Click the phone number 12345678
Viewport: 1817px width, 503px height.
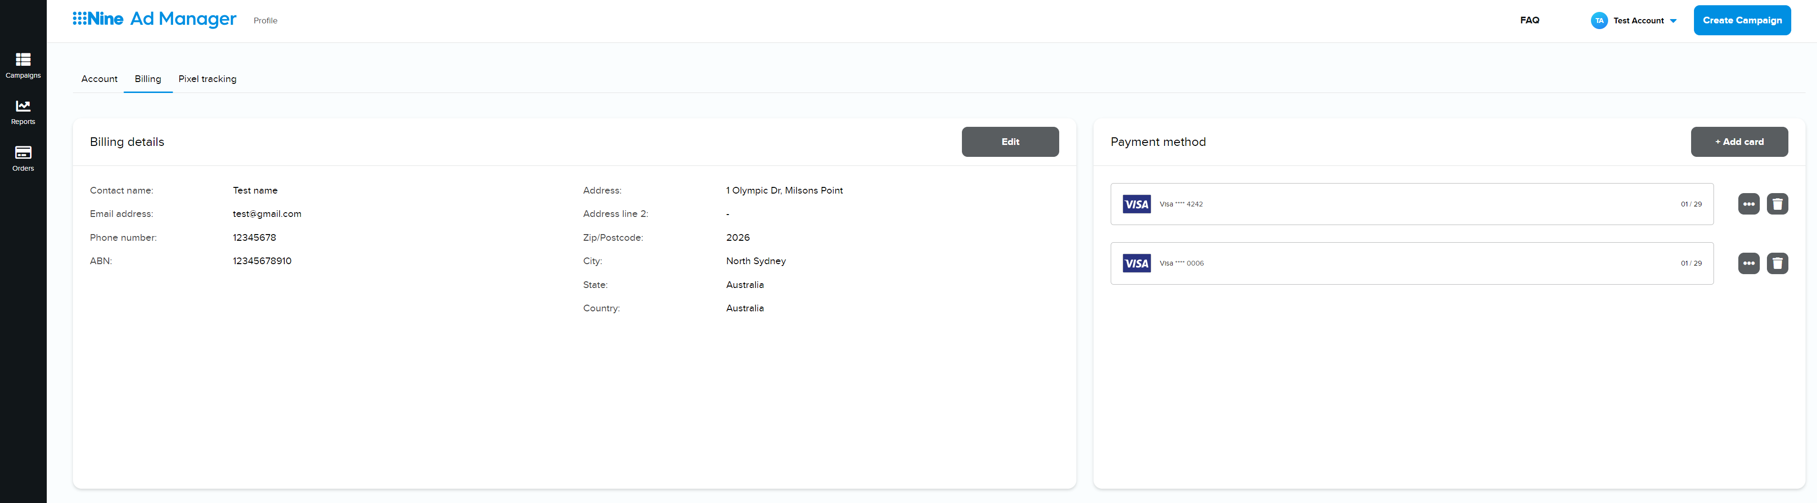pos(255,238)
